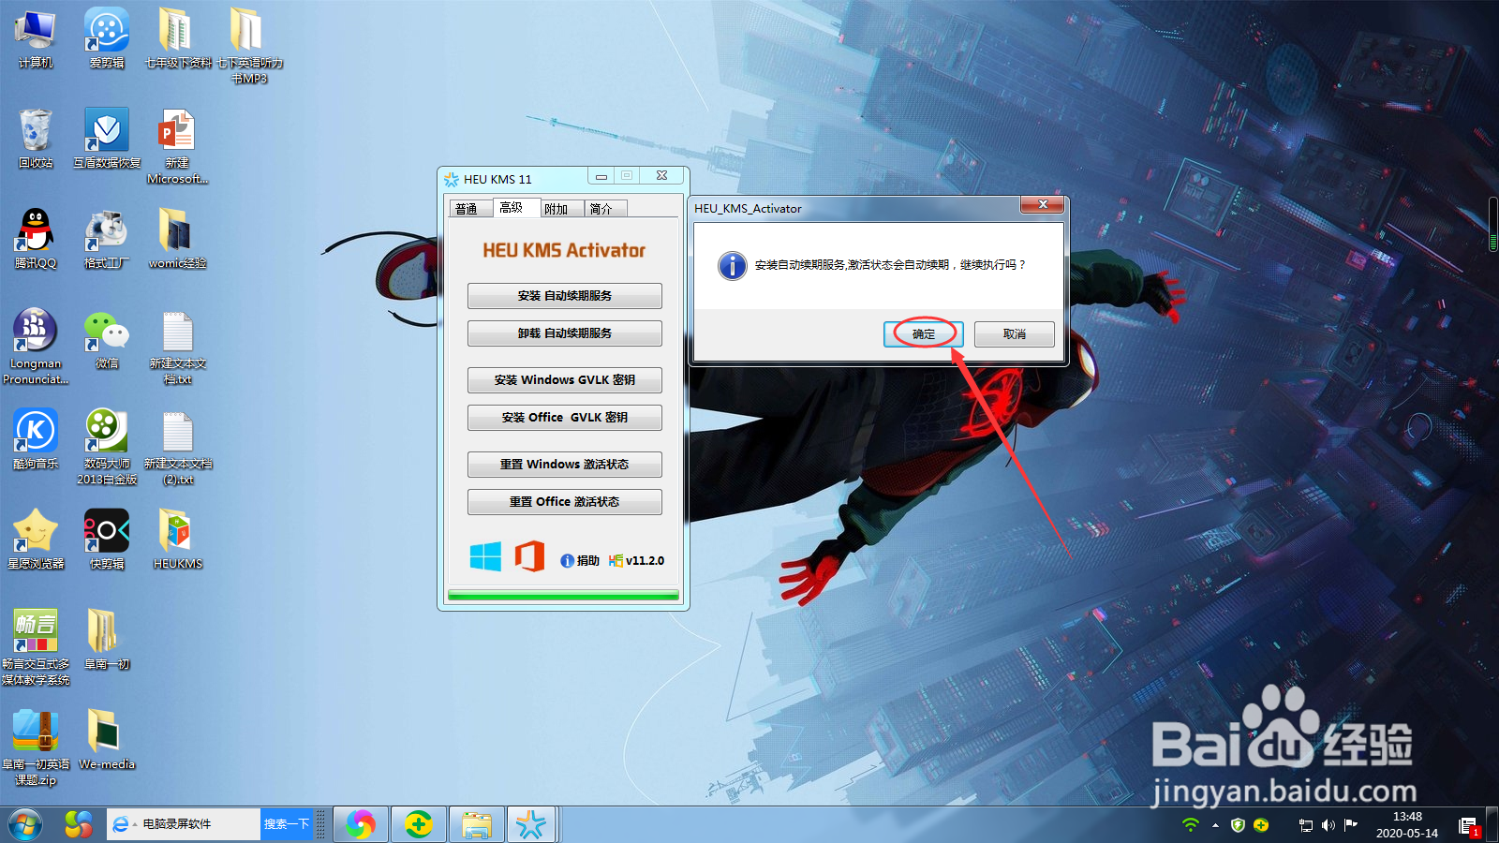Open the 新建文本文档 (2).txt file
Screen dimensions: 1499x843
[x=178, y=448]
